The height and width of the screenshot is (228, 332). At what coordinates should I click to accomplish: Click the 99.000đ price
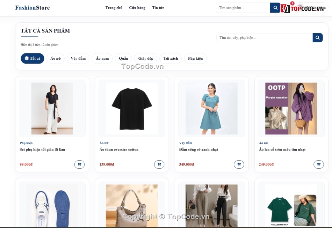(x=26, y=164)
